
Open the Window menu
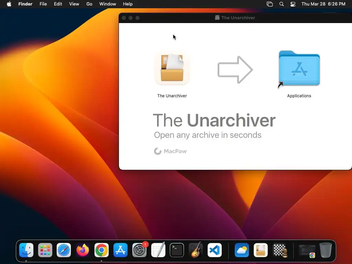(x=108, y=4)
